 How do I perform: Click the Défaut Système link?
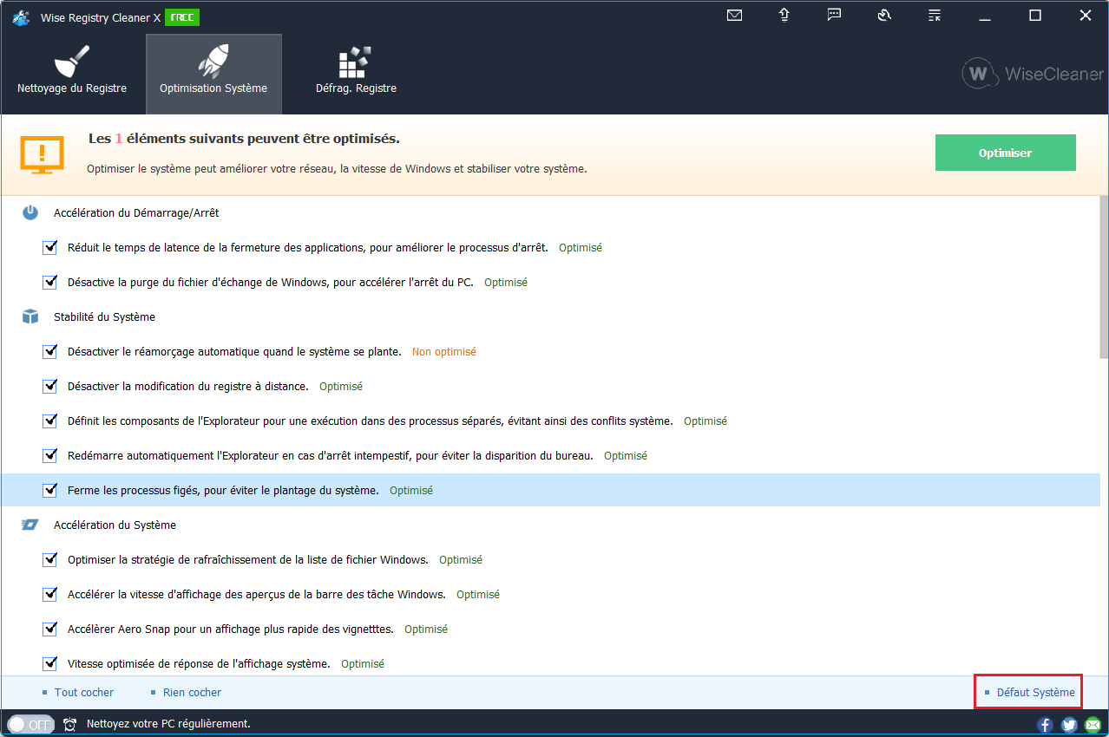coord(1035,692)
